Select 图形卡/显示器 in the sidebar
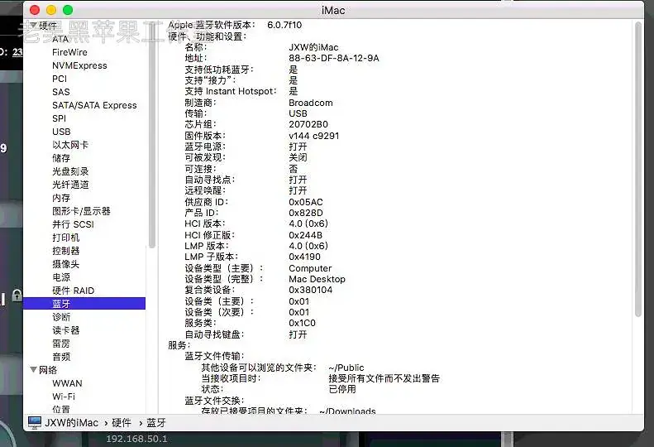The height and width of the screenshot is (447, 654). pos(81,211)
